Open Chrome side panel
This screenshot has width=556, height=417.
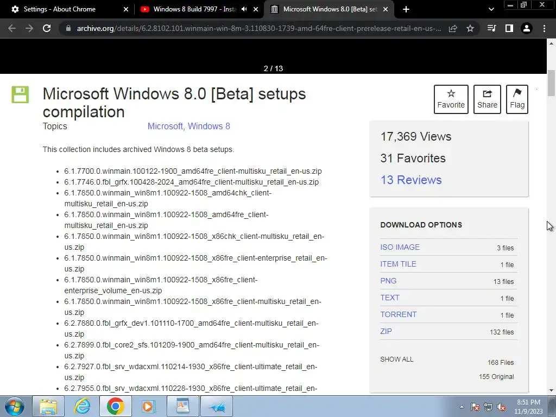pos(509,28)
